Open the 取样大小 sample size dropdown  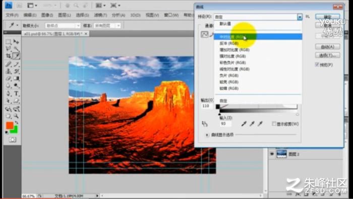click(63, 26)
